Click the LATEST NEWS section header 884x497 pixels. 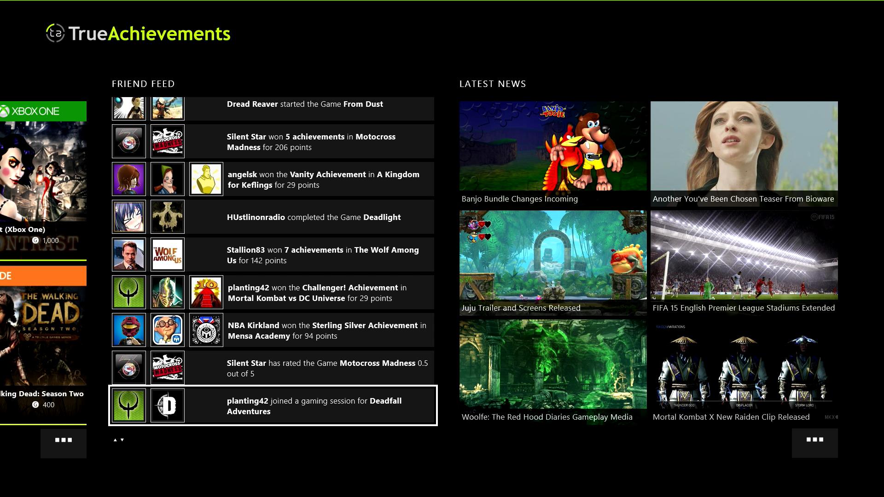(493, 84)
